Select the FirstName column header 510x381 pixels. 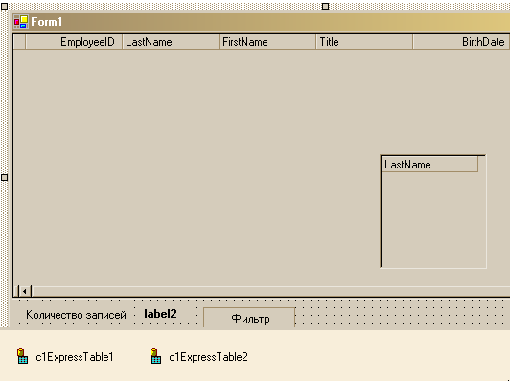coord(267,42)
